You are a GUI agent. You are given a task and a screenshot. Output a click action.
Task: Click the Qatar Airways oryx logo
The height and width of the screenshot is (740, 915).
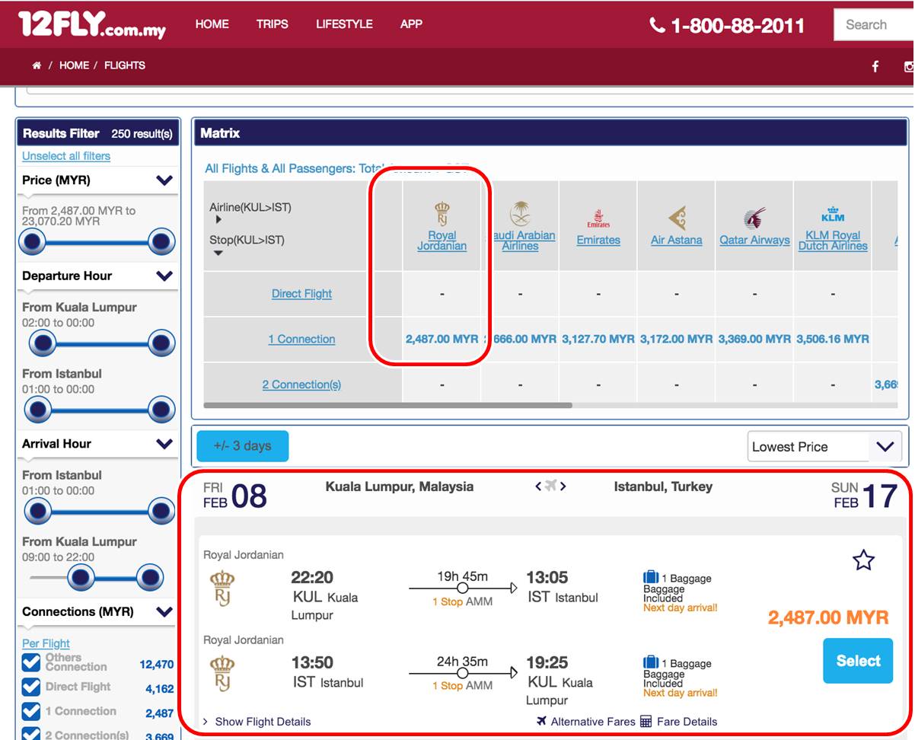click(x=754, y=218)
